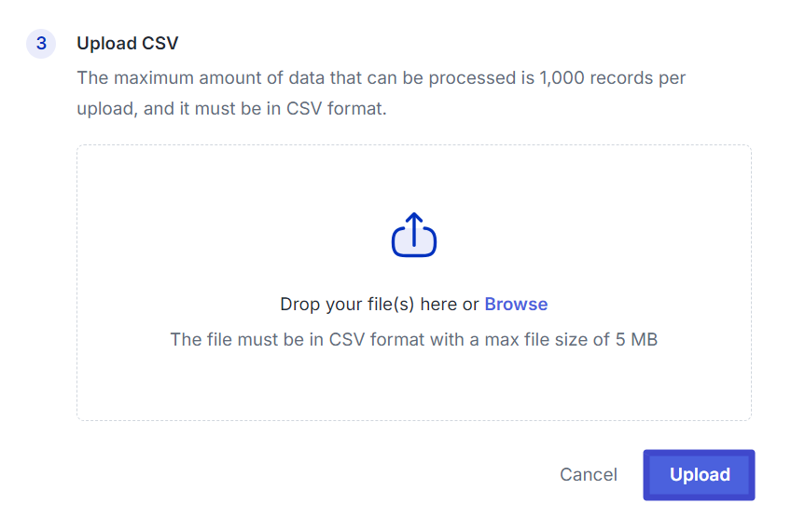The image size is (805, 517).
Task: Click empty drop zone space above upload icon
Action: 413,177
